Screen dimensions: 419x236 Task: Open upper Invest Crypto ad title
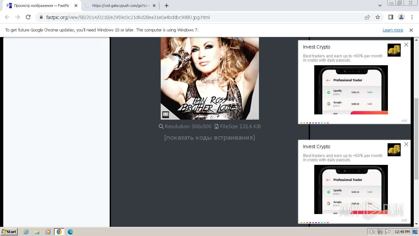(x=317, y=47)
